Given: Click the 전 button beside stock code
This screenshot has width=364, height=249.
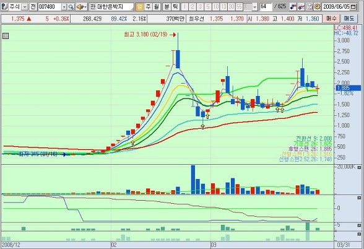Looking at the screenshot, I should coord(33,7).
